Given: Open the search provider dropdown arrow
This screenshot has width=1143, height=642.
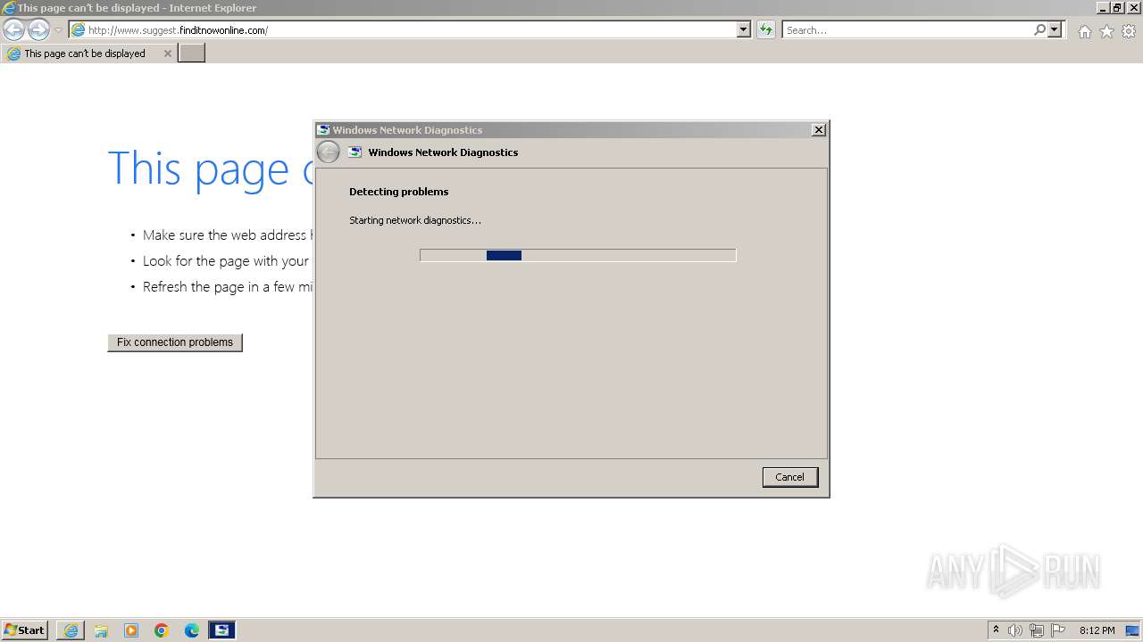Looking at the screenshot, I should (1055, 30).
